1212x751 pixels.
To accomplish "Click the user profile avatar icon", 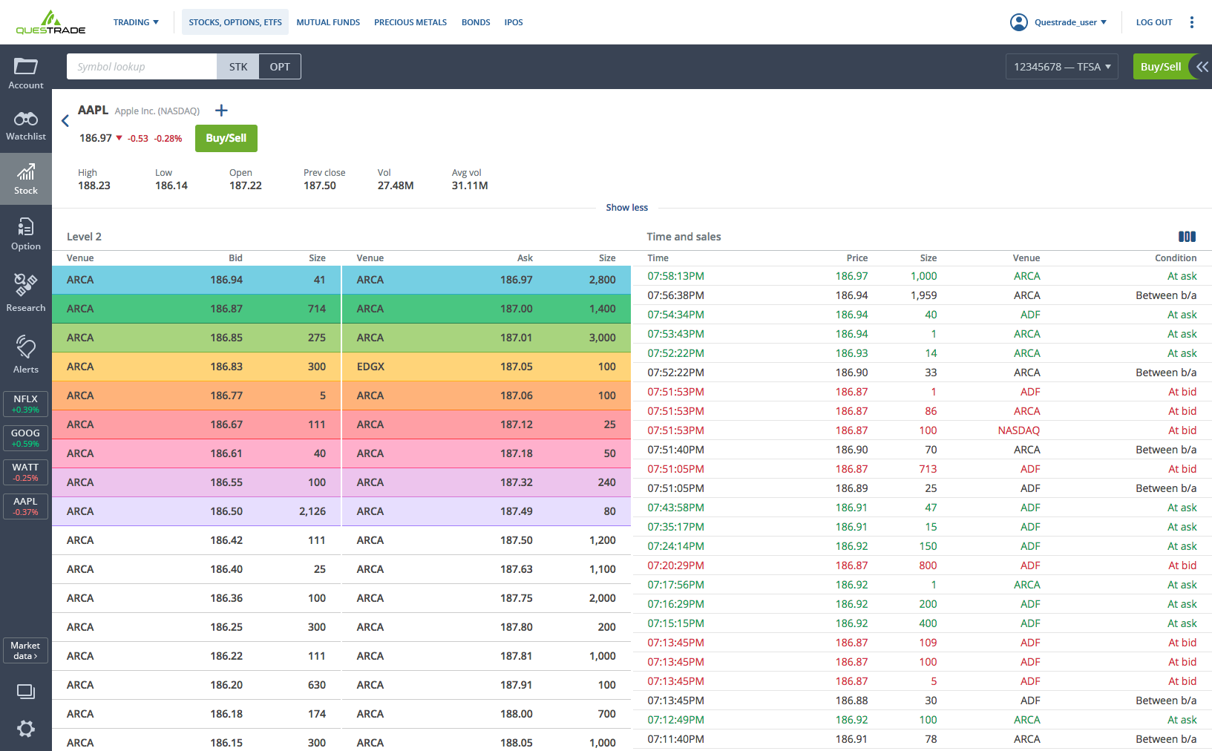I will (1019, 22).
